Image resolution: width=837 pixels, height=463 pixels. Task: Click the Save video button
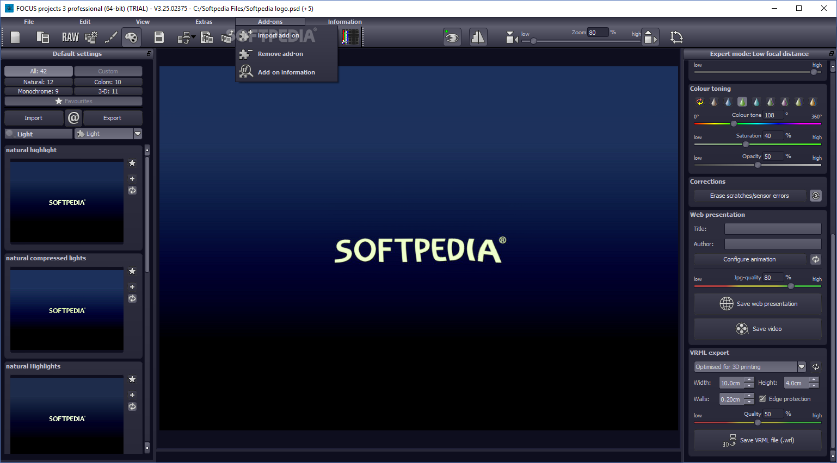click(758, 329)
